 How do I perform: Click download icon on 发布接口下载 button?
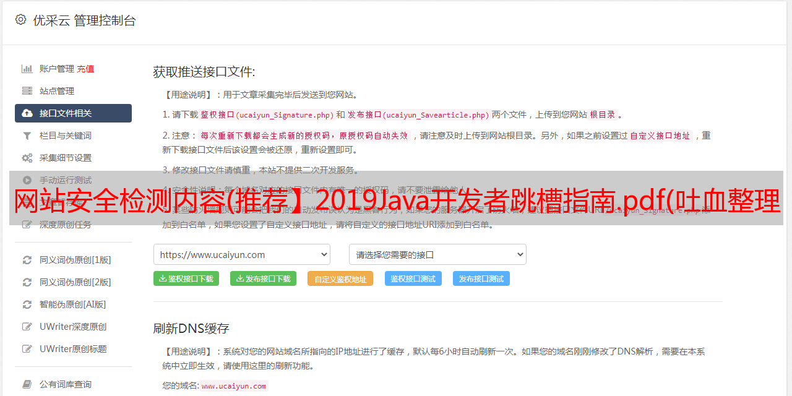click(240, 278)
